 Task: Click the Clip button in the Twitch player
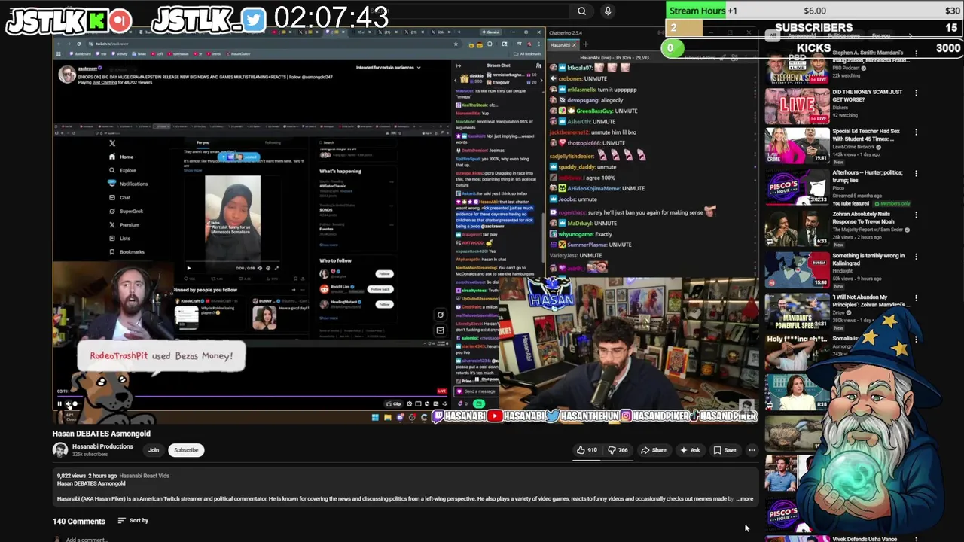[x=395, y=404]
